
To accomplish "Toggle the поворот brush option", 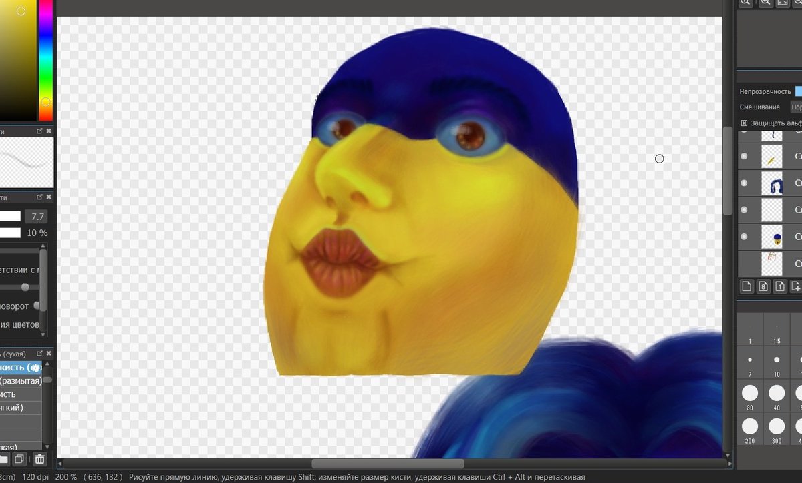I will coord(36,306).
